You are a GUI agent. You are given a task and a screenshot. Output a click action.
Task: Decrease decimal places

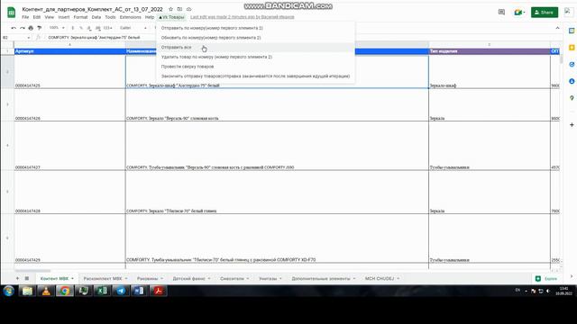(x=89, y=28)
